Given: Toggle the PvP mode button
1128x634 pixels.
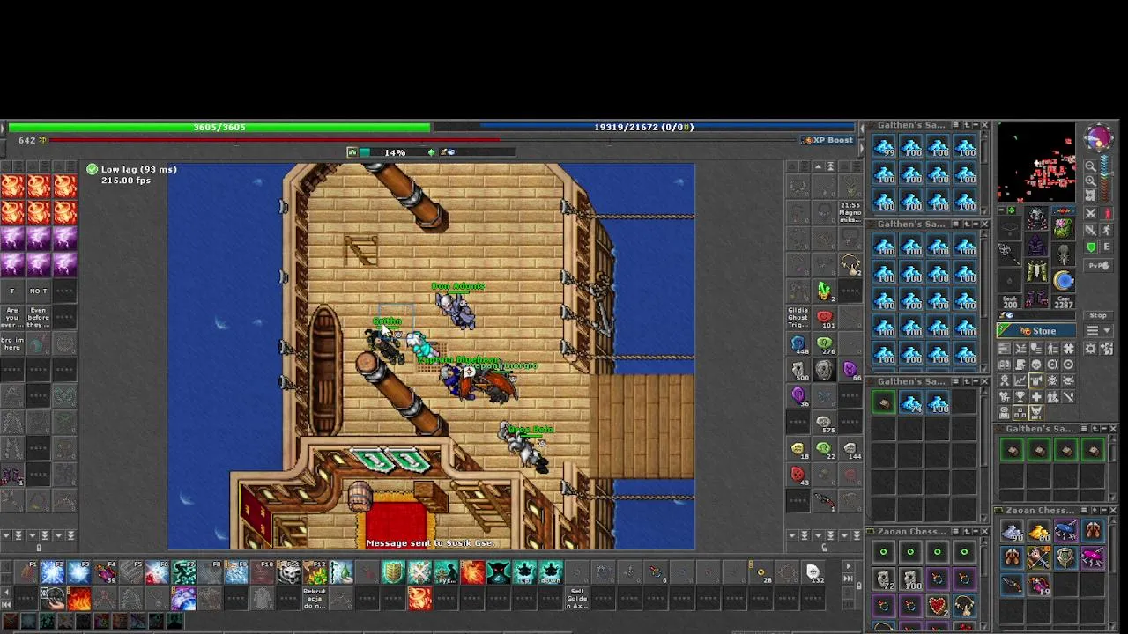Looking at the screenshot, I should tap(1098, 265).
